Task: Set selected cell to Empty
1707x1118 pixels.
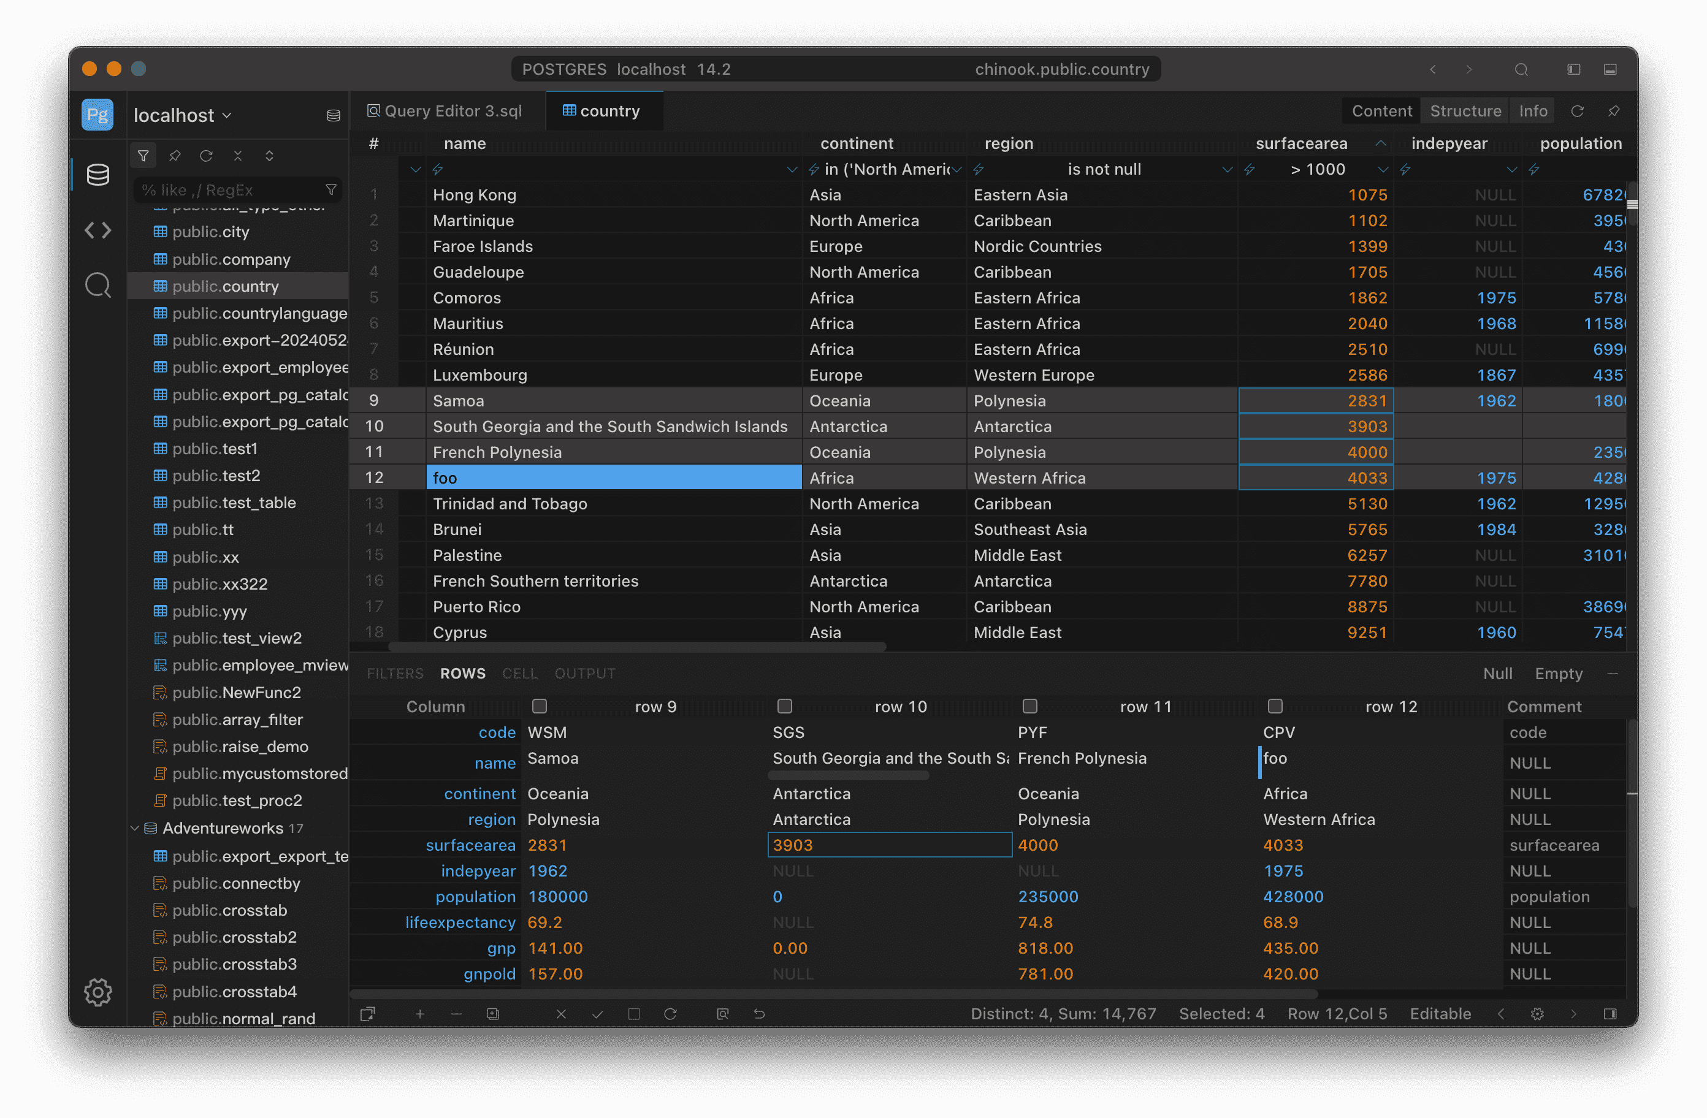Action: click(1559, 674)
